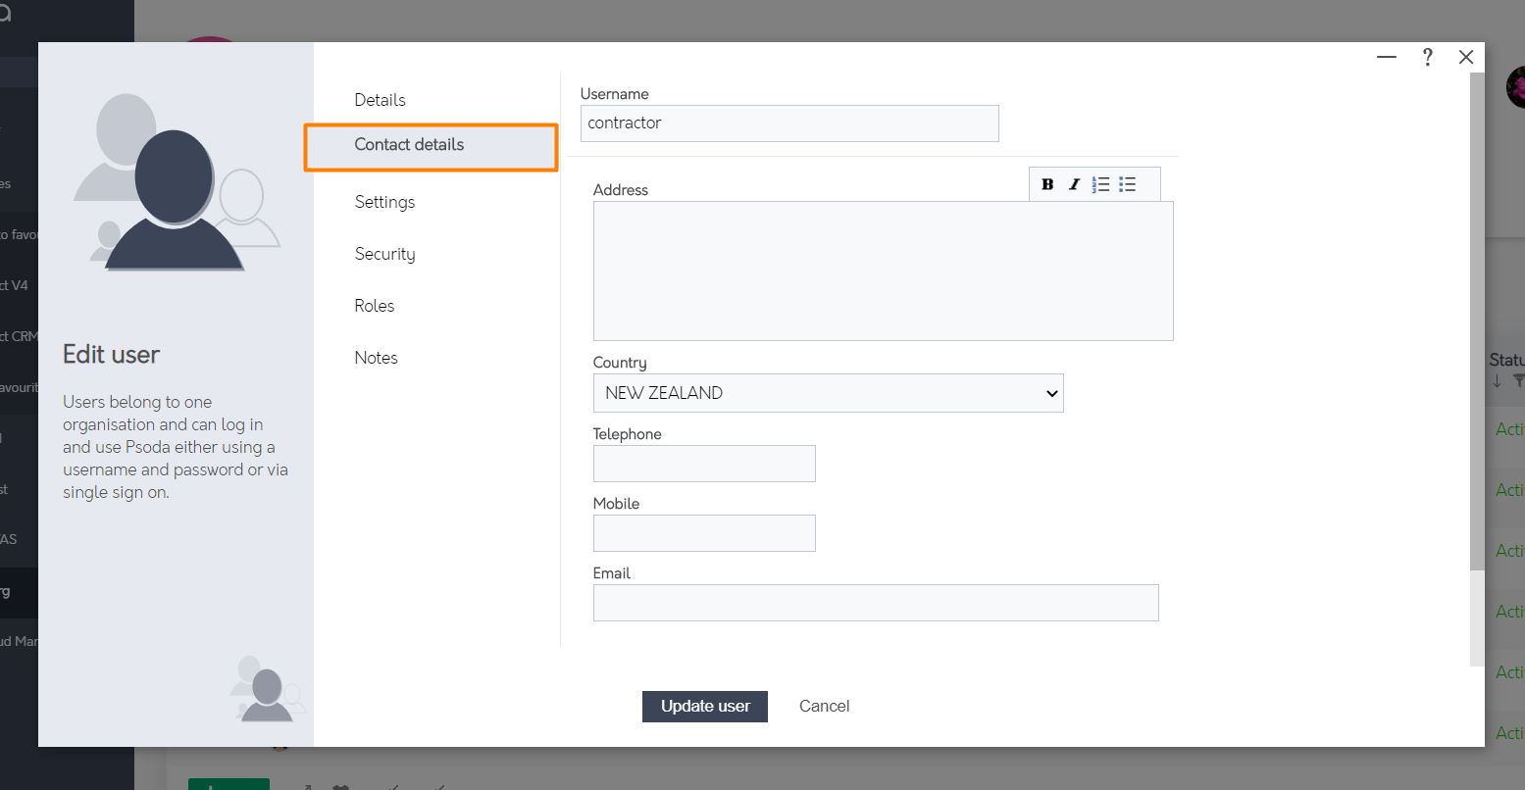Apply bold formatting in the Address editor
The image size is (1525, 790).
click(x=1047, y=183)
